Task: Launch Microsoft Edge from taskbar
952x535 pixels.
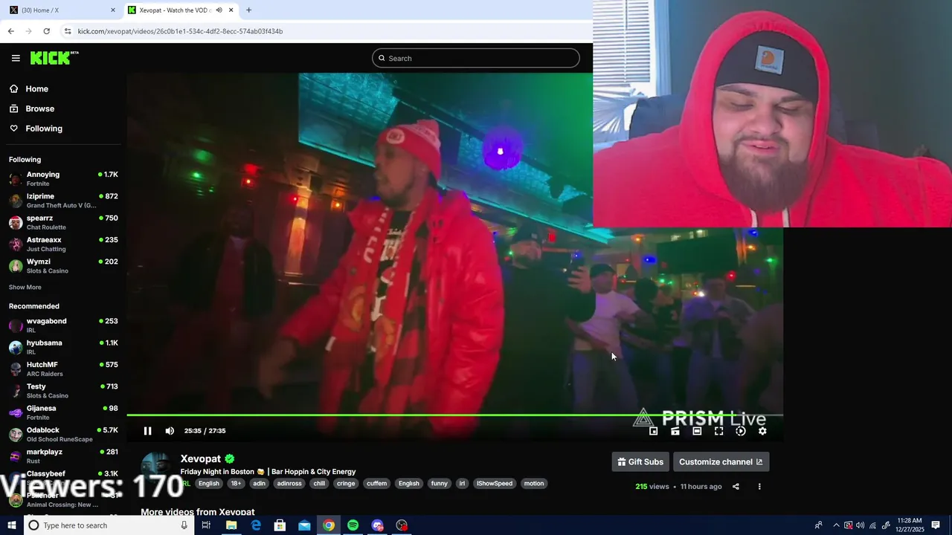Action: (256, 525)
